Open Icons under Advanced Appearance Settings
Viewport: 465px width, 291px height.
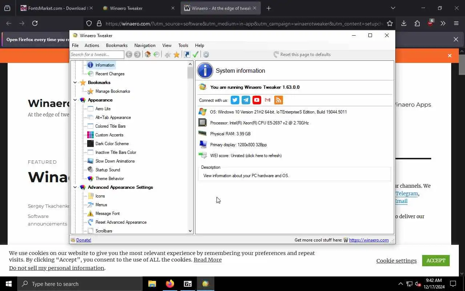[x=96, y=196]
